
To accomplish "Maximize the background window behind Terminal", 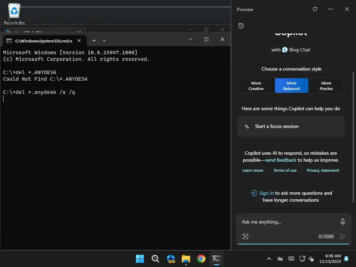I will point(207,30).
